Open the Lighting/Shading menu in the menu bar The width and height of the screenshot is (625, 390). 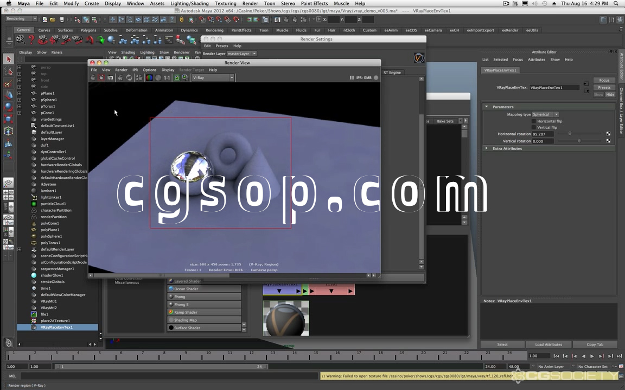point(189,3)
